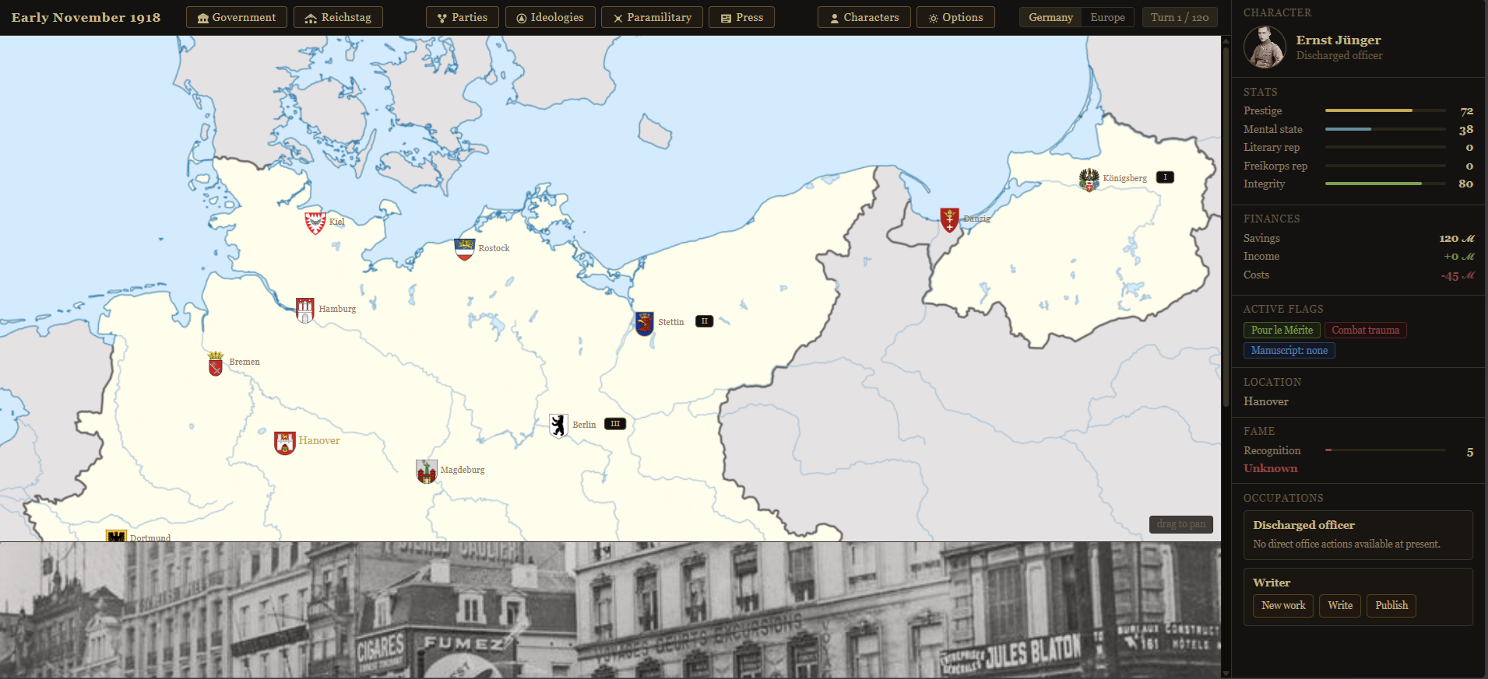Click the Magdeburg city label
The height and width of the screenshot is (679, 1488).
coord(463,470)
